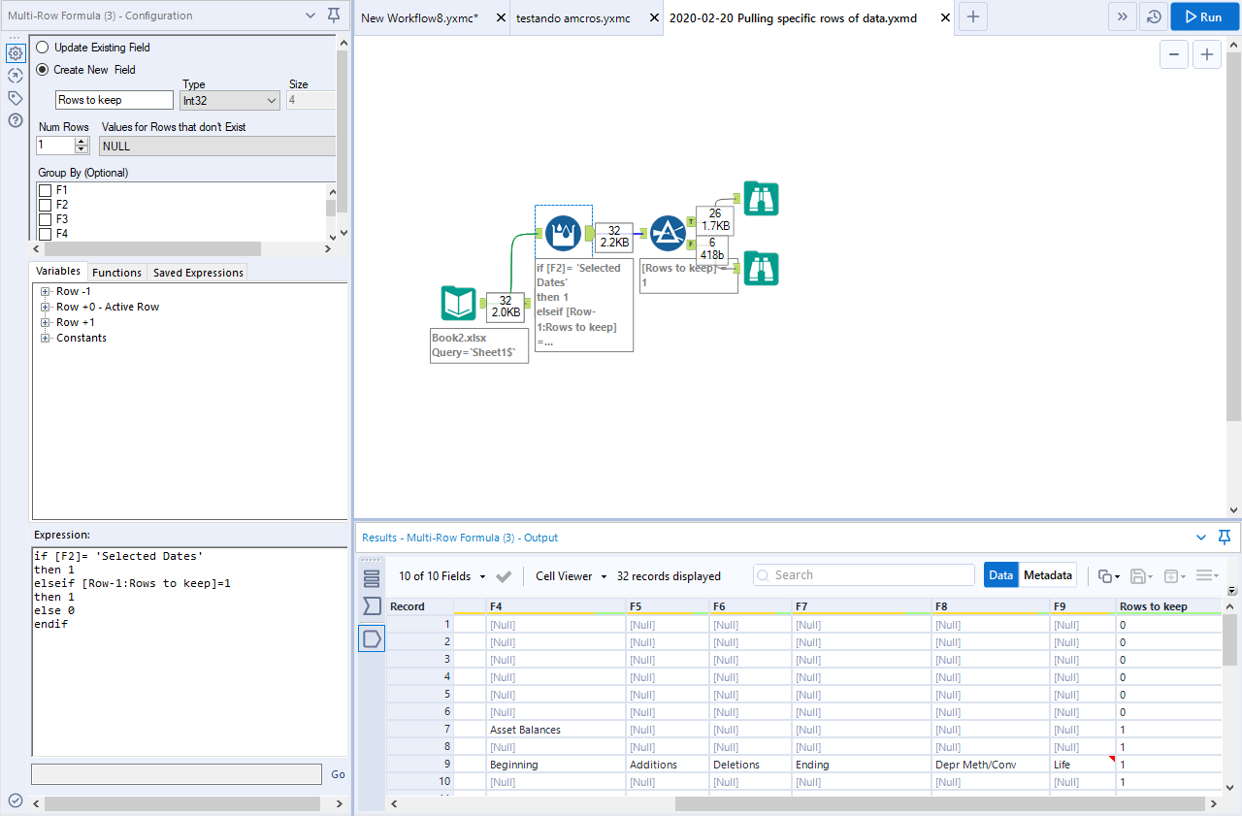This screenshot has height=816, width=1242.
Task: Check the F2 Group By checkbox
Action: tap(43, 205)
